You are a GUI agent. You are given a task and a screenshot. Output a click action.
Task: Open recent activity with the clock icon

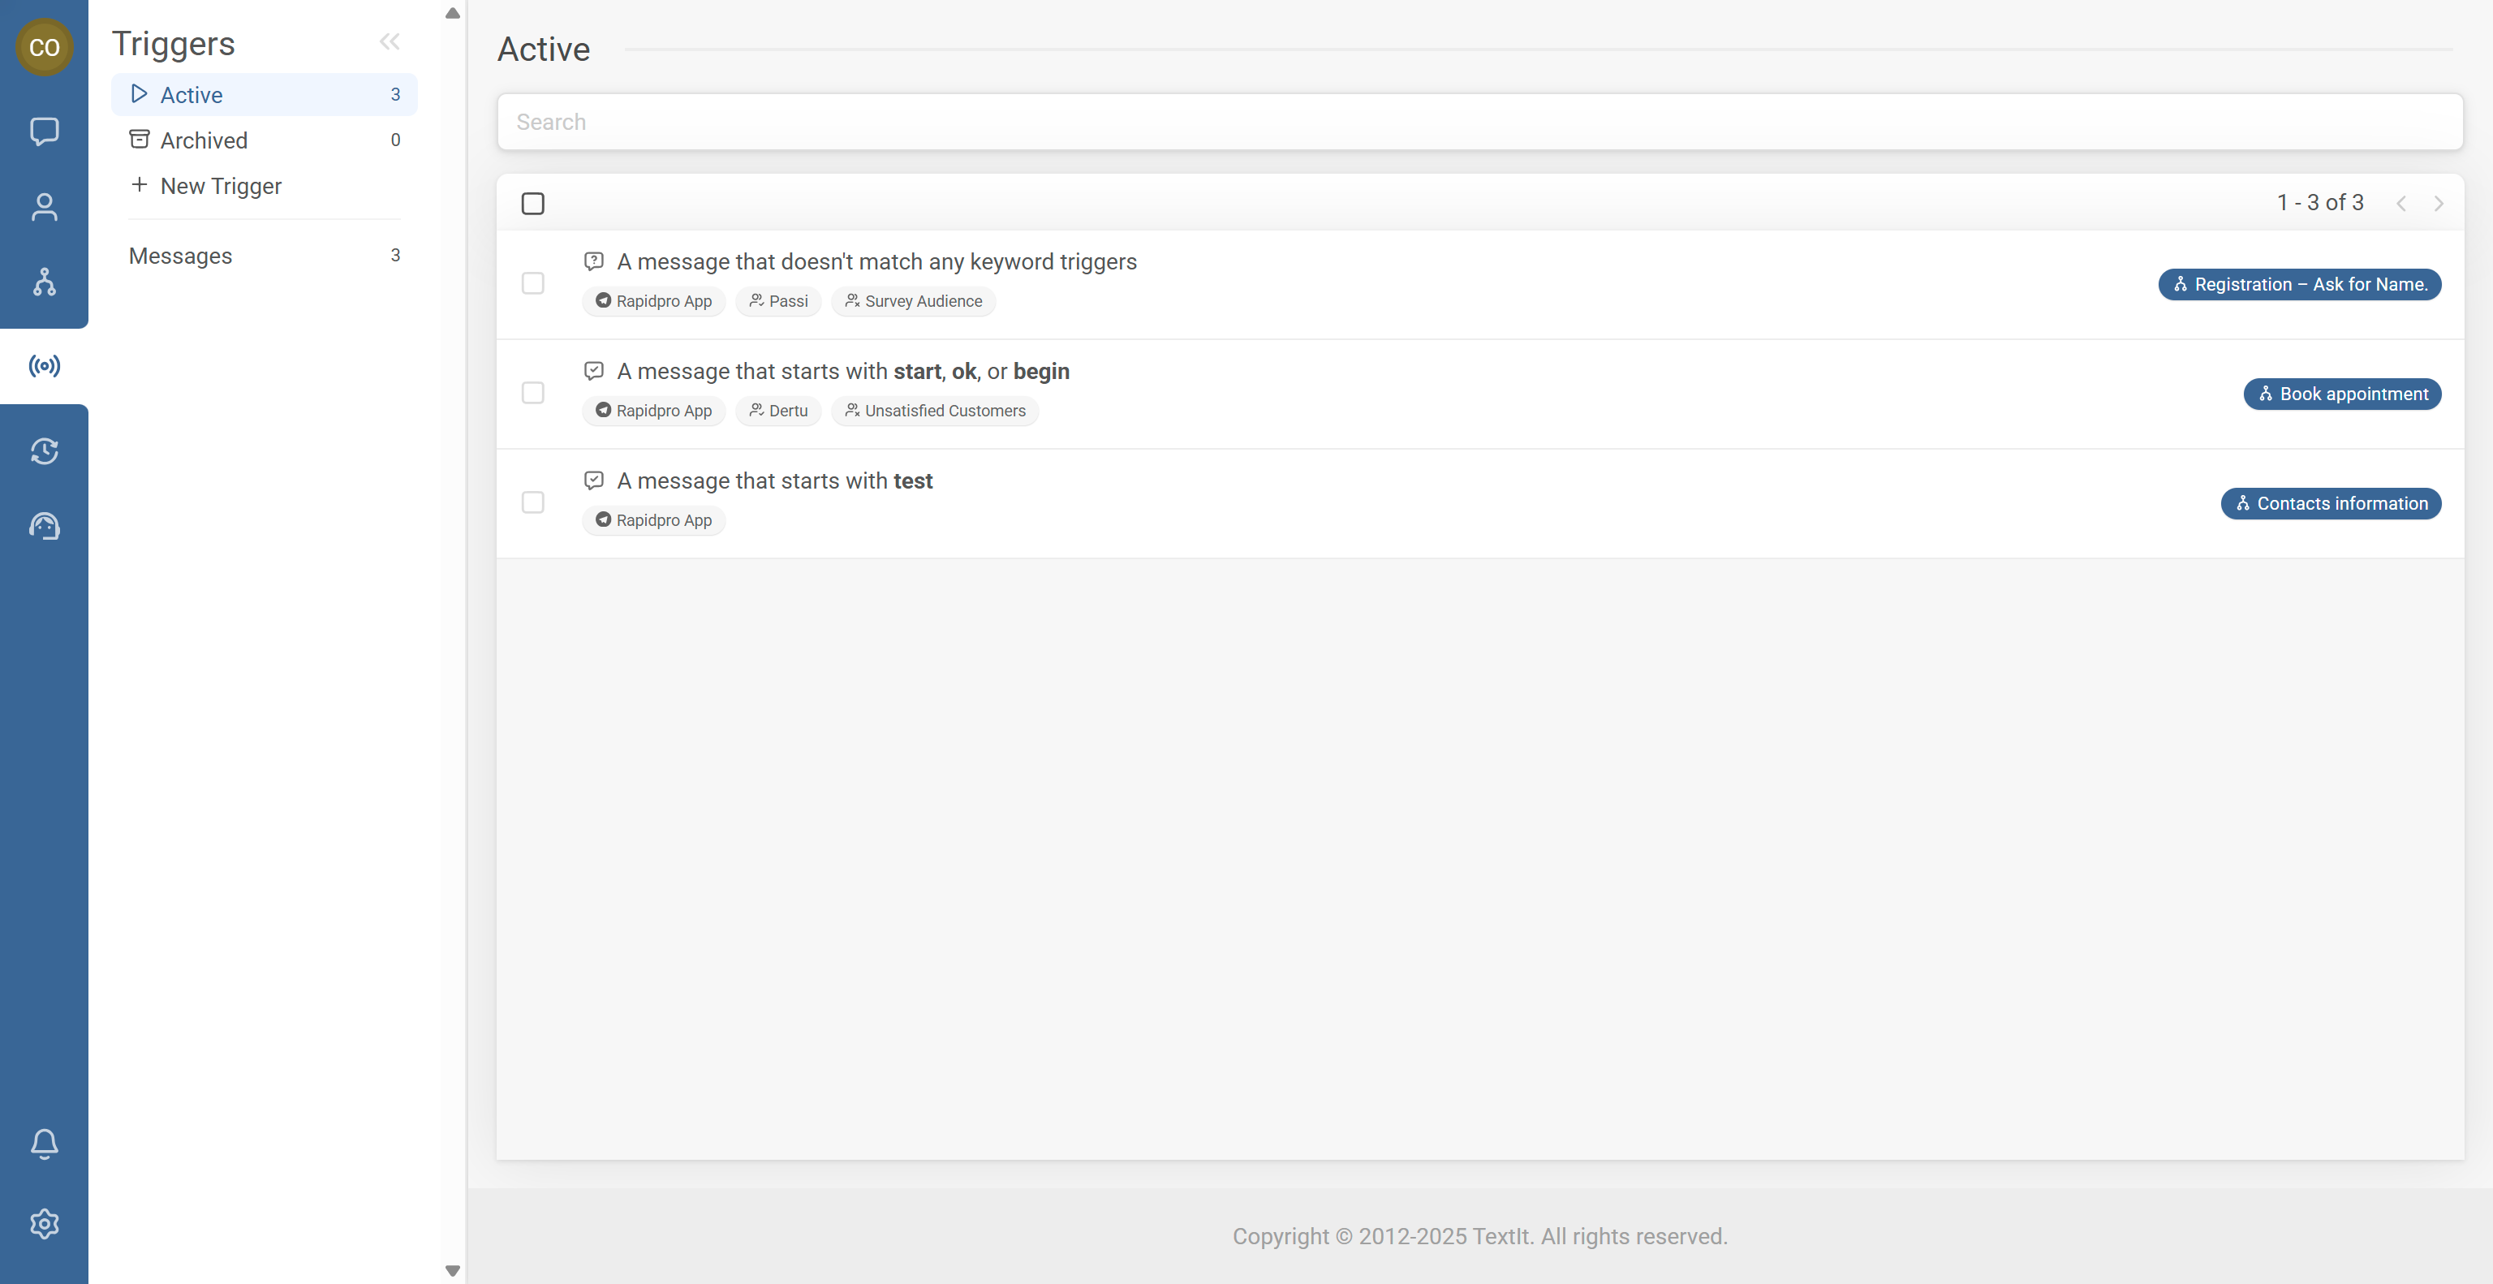44,451
